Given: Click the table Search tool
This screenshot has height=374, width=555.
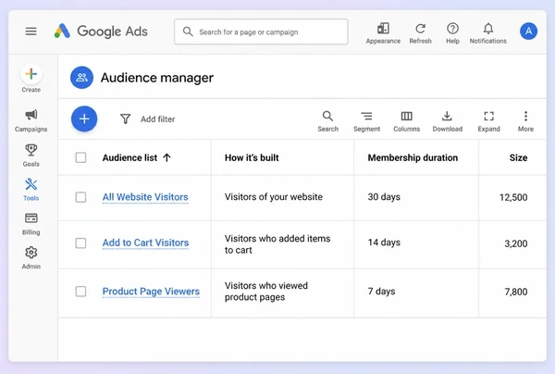Looking at the screenshot, I should point(327,121).
